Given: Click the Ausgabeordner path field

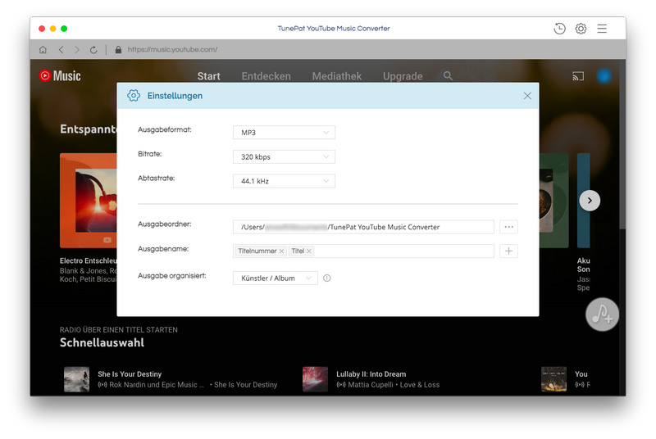Looking at the screenshot, I should coord(363,227).
